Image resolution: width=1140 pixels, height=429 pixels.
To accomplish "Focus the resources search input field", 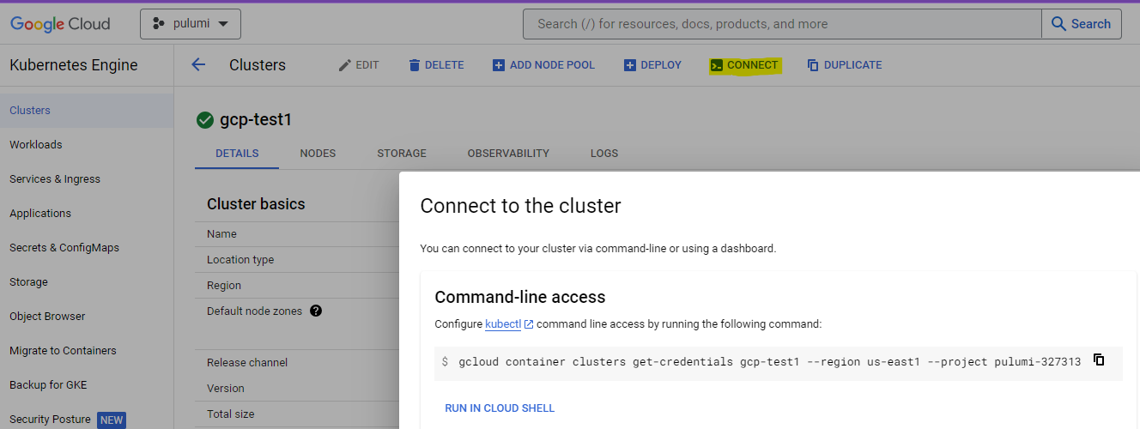I will pyautogui.click(x=781, y=24).
